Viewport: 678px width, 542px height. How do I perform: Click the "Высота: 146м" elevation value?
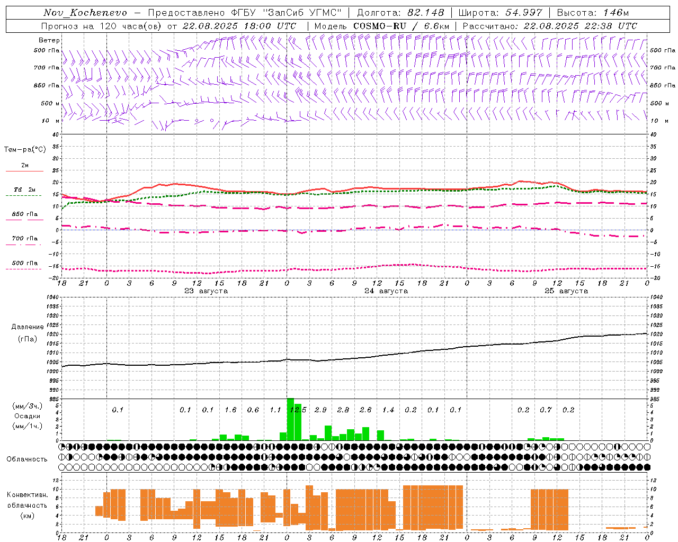[x=593, y=13]
